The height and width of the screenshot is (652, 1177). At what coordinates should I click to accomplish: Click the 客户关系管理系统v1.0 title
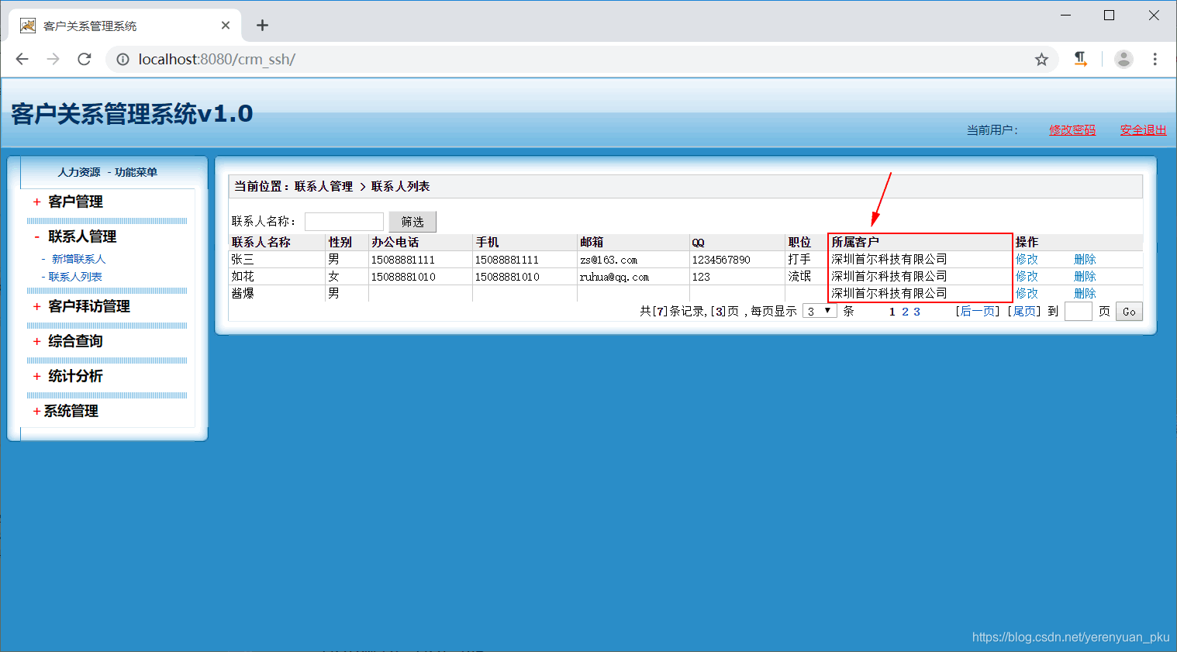click(x=132, y=114)
